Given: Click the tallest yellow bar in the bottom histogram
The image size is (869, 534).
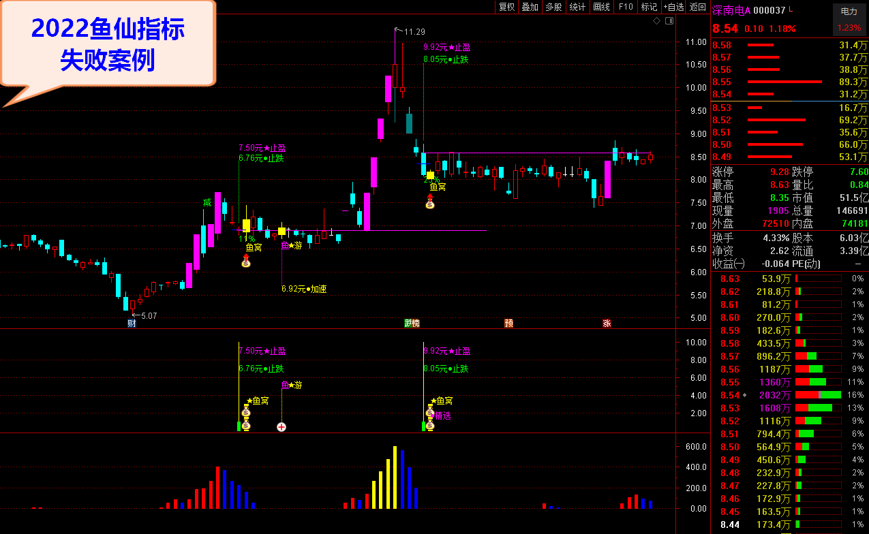Looking at the screenshot, I should 395,477.
